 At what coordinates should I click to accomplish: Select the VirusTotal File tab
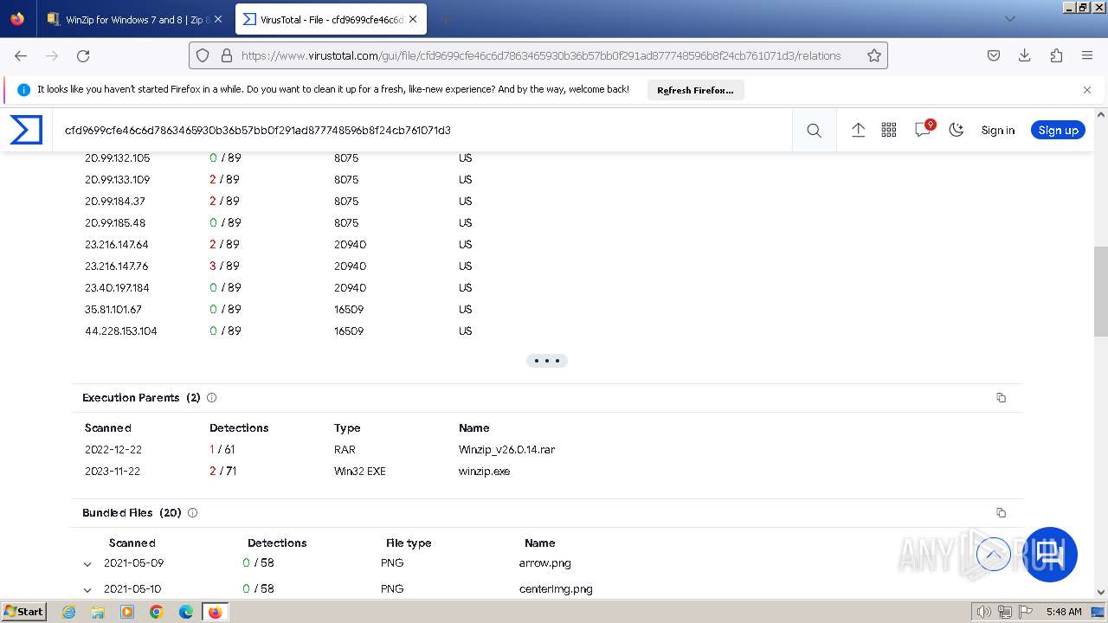[331, 19]
